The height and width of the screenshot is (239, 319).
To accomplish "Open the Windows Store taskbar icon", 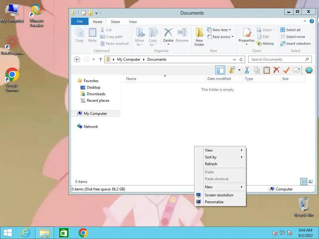I will coord(64,233).
